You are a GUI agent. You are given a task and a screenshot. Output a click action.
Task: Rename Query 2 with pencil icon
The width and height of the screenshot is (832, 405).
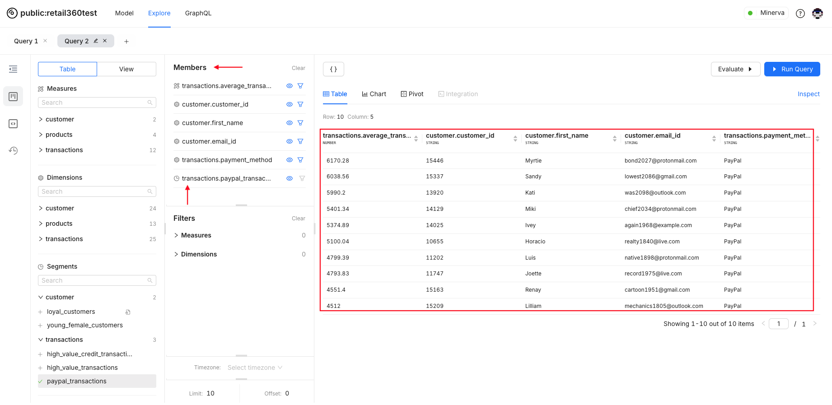96,41
